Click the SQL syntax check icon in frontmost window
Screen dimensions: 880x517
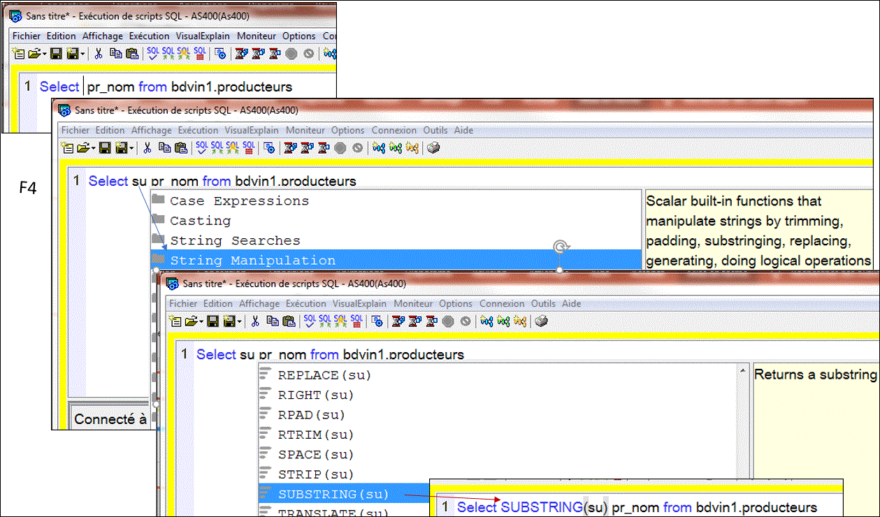[308, 321]
